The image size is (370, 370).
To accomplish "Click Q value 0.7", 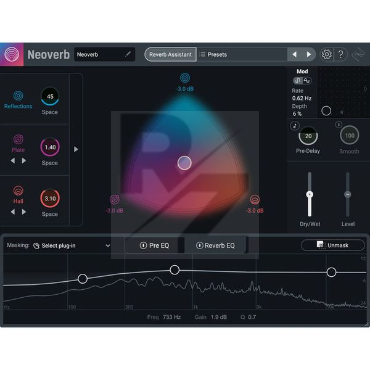I will (252, 317).
